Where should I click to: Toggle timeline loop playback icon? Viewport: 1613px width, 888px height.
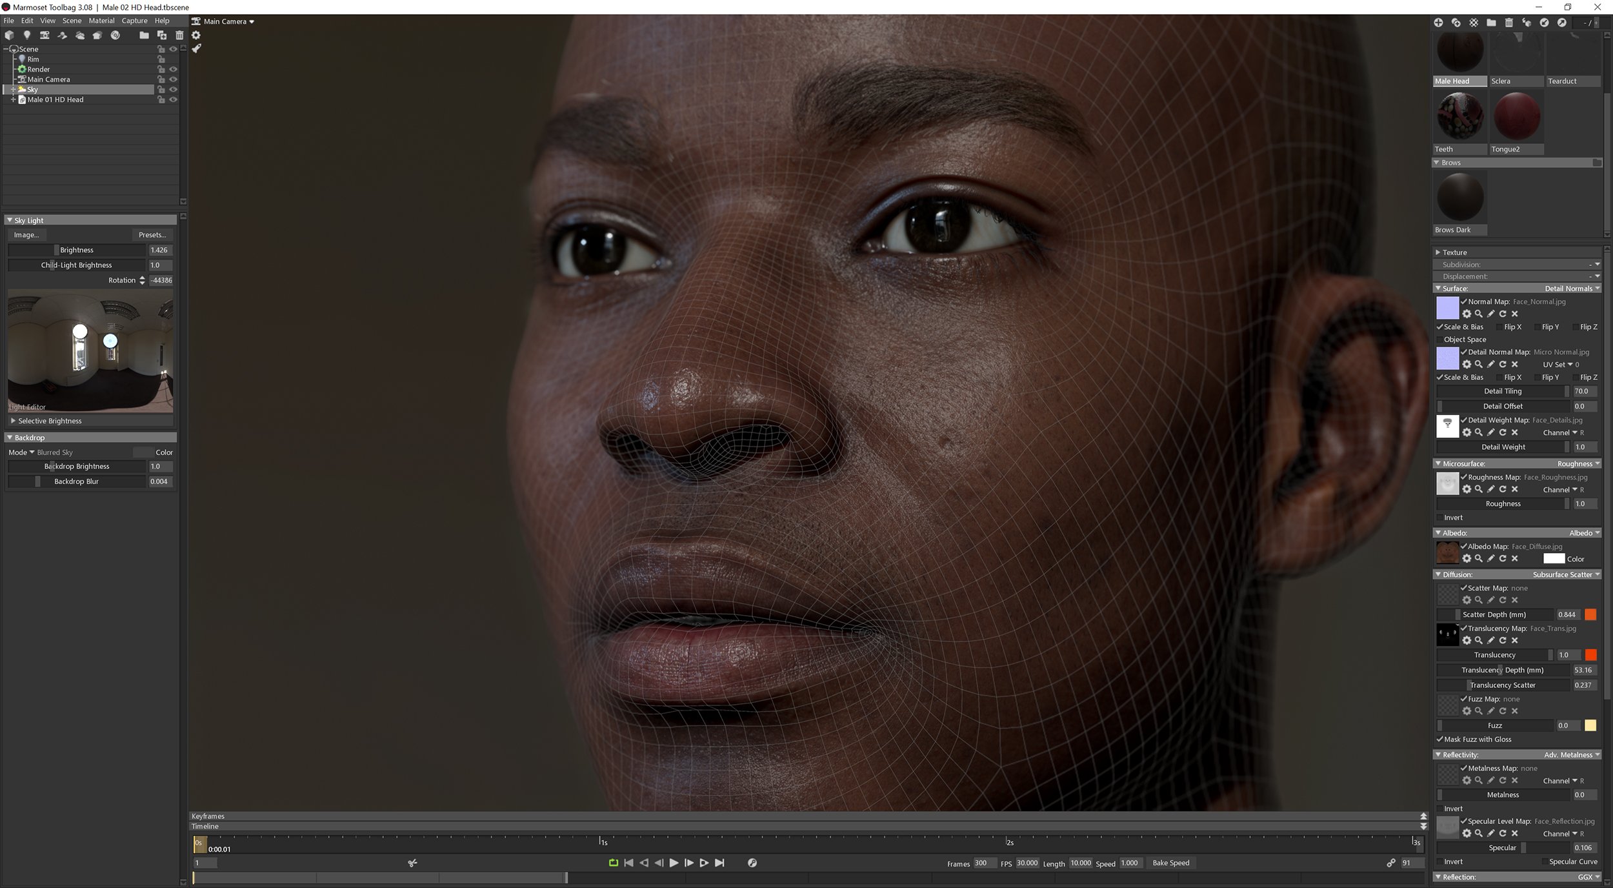(x=614, y=863)
